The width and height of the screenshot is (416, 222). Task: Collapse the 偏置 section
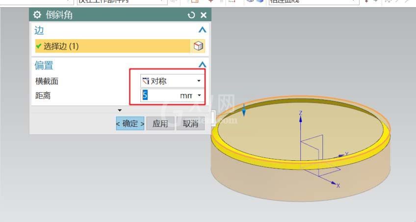pos(202,64)
